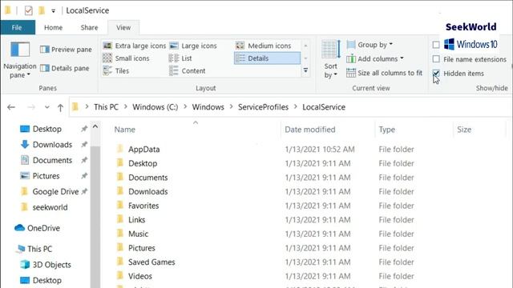Click ServiceProfiles in the address path
Screen dimensions: 513x288
263,107
